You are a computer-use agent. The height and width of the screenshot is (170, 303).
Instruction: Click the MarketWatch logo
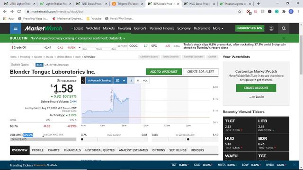tap(43, 28)
